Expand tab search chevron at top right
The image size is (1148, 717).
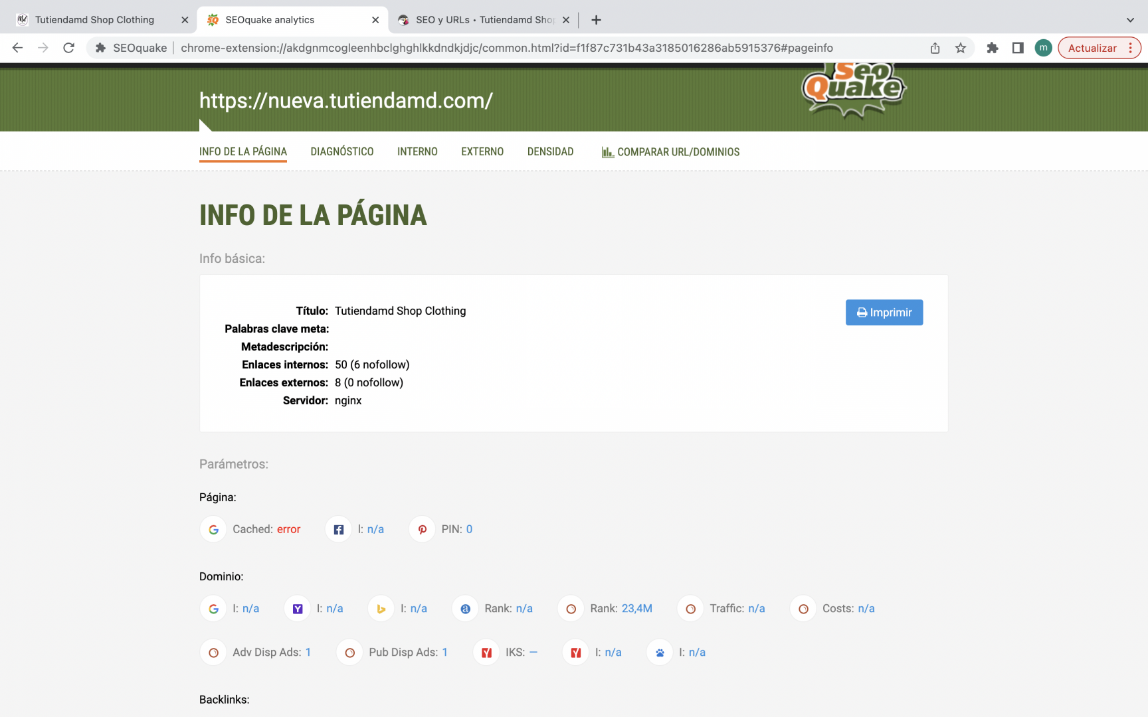[x=1130, y=20]
